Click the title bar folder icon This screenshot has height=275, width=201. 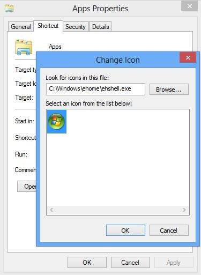(x=9, y=9)
